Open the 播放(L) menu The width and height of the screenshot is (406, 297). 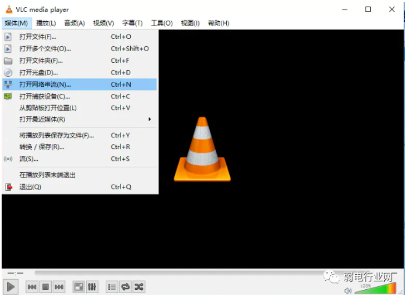point(46,23)
